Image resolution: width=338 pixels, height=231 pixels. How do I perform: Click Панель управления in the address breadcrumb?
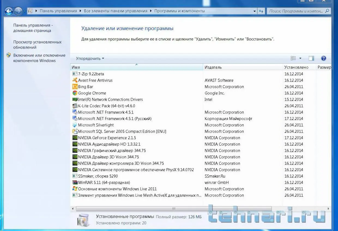tap(58, 11)
